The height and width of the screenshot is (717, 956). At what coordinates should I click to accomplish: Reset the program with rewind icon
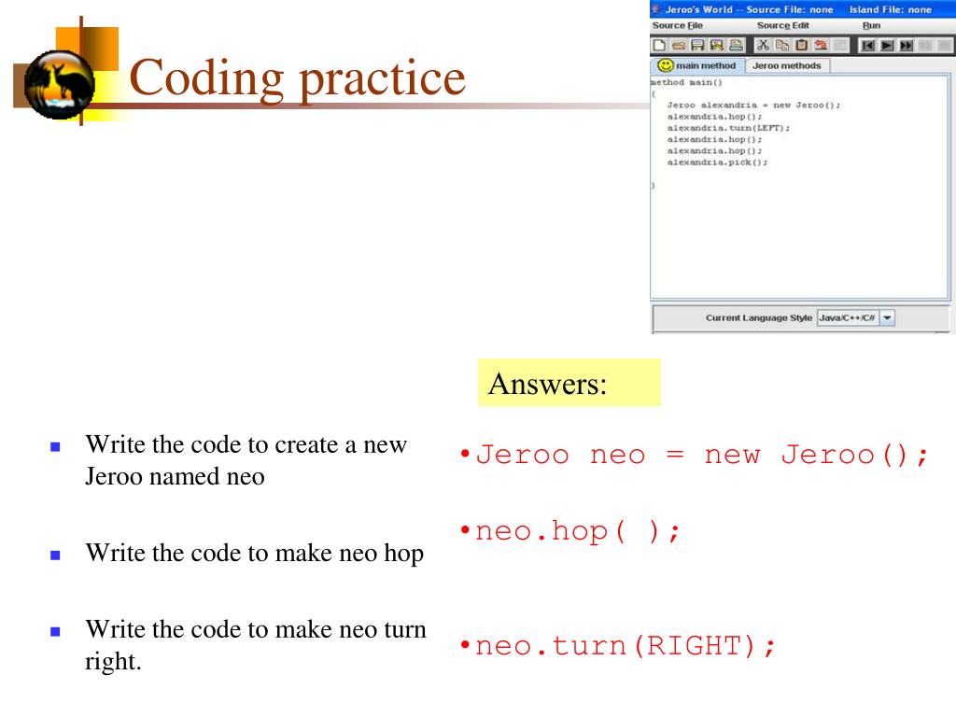pos(867,46)
